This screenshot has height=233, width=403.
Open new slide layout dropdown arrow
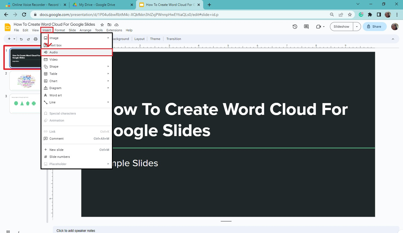point(14,39)
